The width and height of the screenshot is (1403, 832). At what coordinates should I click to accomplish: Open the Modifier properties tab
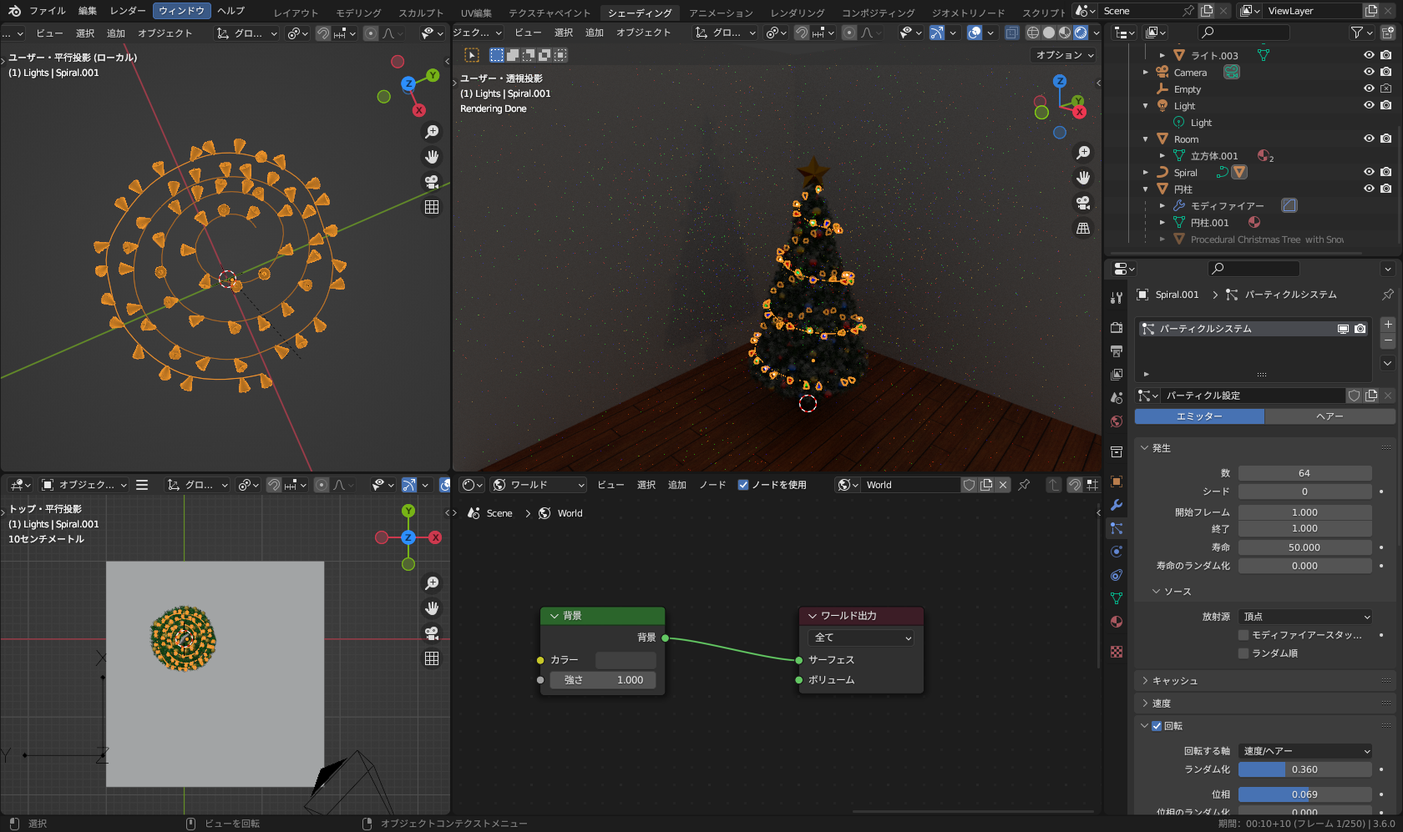point(1117,505)
